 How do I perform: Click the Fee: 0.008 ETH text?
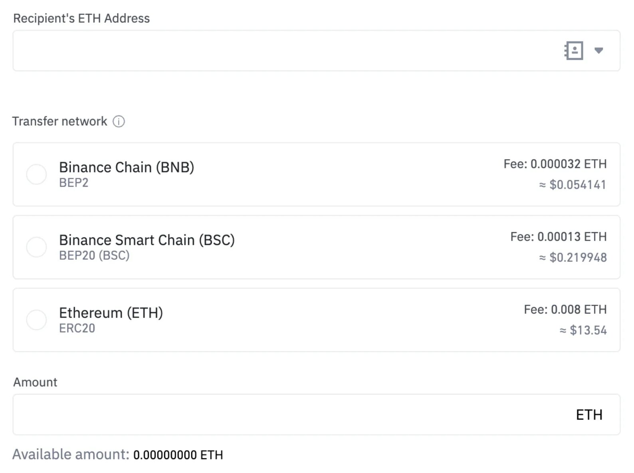[x=565, y=309]
